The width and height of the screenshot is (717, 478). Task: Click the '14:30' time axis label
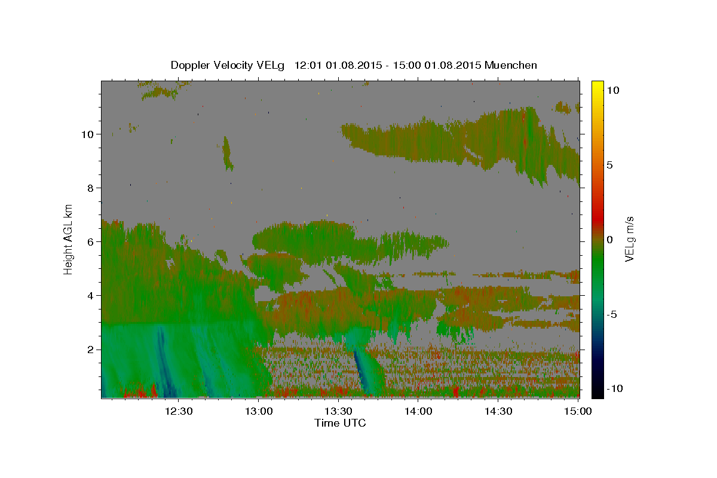(498, 411)
